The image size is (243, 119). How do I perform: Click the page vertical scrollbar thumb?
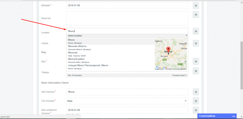point(241,65)
